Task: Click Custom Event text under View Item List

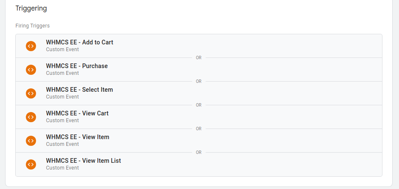Action: click(x=62, y=168)
